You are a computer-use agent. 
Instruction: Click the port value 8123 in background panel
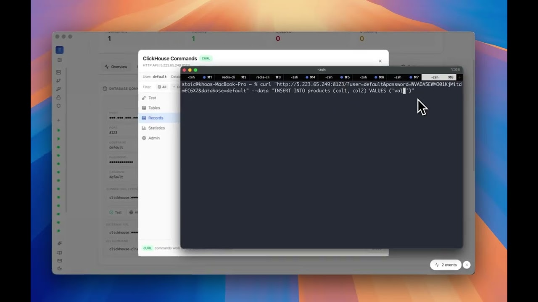click(x=113, y=133)
